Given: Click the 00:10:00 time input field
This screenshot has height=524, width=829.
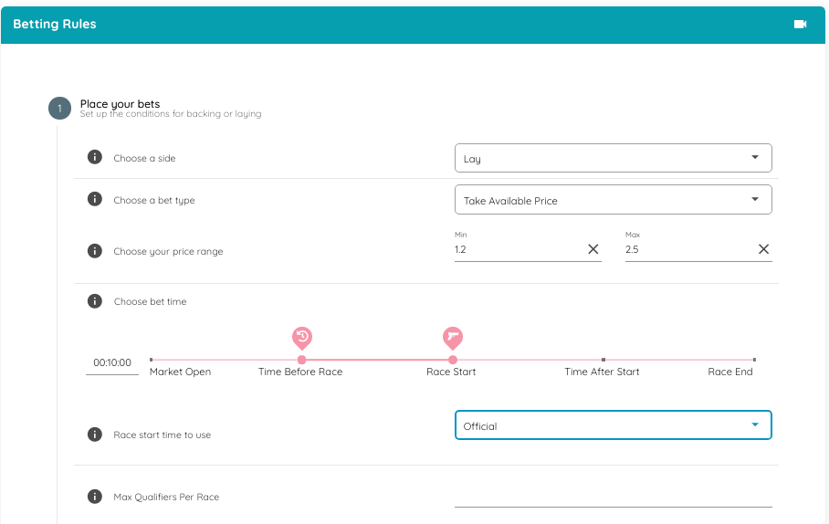Looking at the screenshot, I should pyautogui.click(x=112, y=363).
